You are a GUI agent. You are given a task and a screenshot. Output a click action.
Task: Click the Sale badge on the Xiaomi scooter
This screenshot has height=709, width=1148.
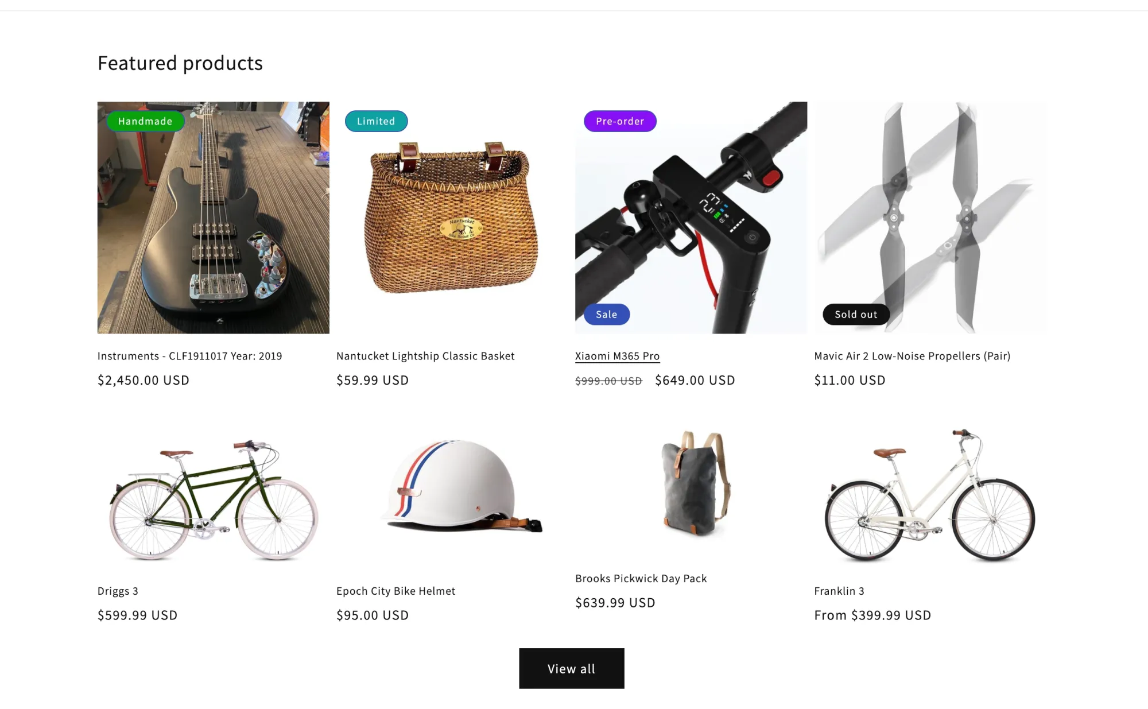[x=607, y=314]
